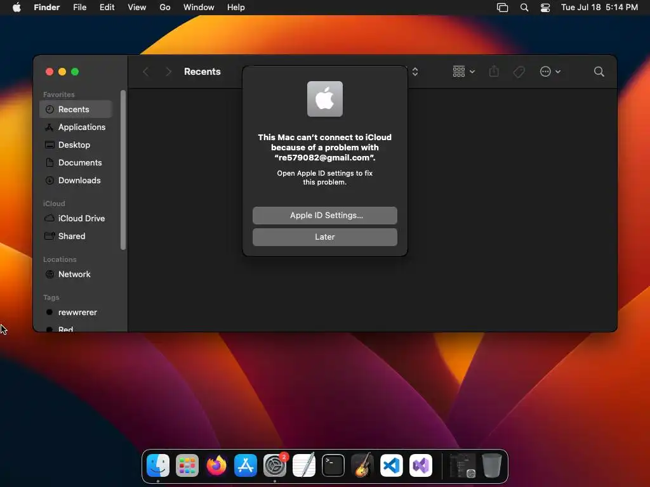Click the Edit Tags icon in the toolbar
The width and height of the screenshot is (650, 487).
(x=519, y=72)
